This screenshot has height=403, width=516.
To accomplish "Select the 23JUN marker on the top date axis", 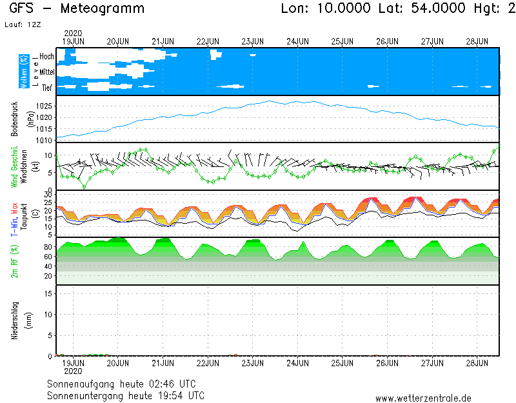I will click(252, 41).
